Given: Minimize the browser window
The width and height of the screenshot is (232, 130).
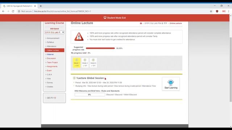Looking at the screenshot, I should point(215,6).
